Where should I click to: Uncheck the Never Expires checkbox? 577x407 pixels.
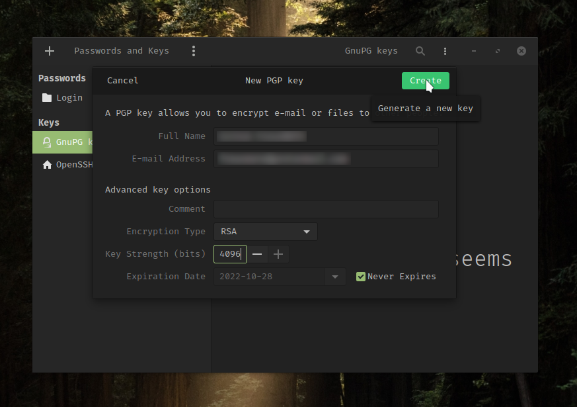tap(361, 277)
